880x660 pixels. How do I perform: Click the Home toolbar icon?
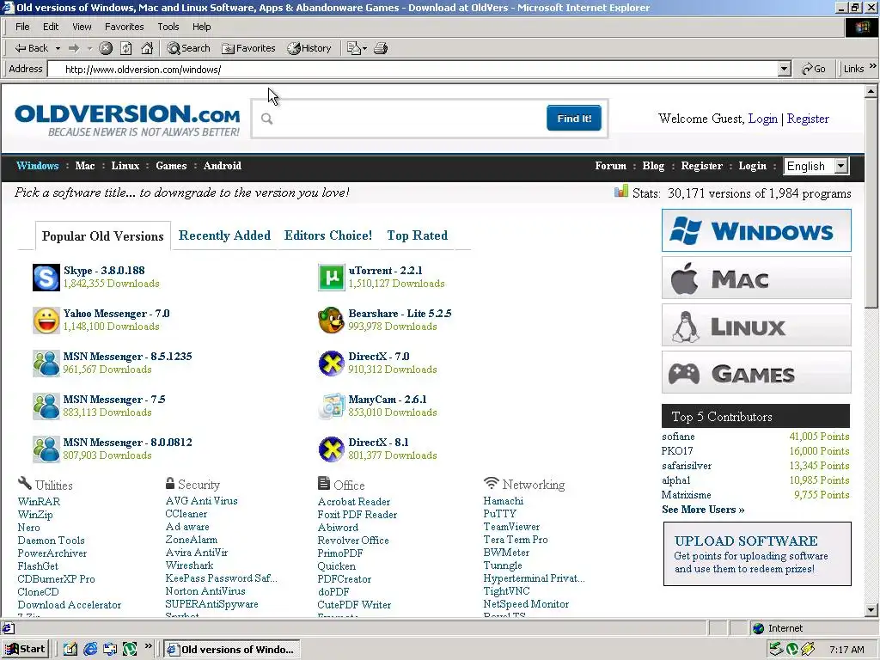147,48
